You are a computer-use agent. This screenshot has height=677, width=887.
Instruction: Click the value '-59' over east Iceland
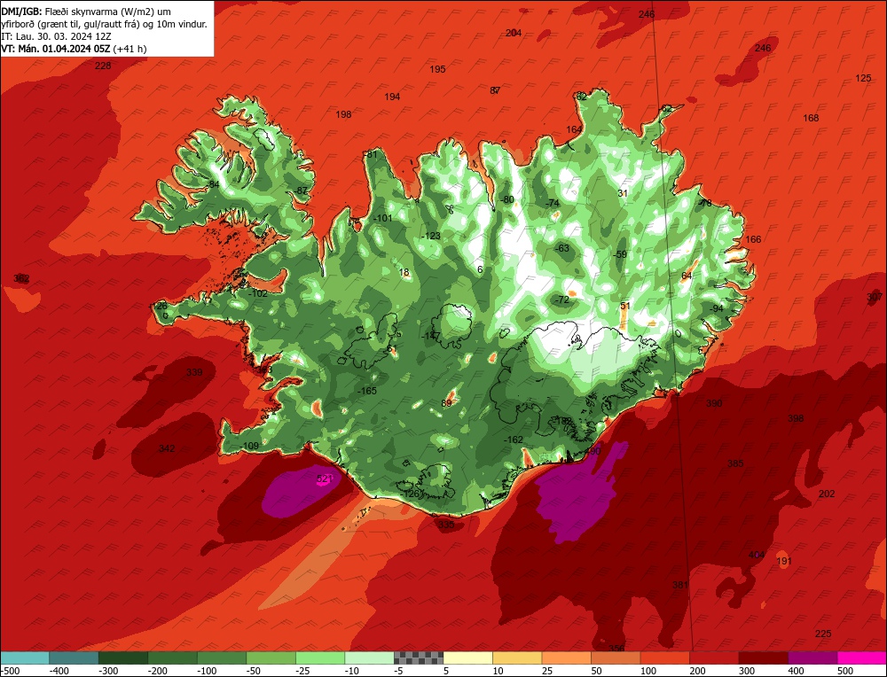(x=620, y=254)
